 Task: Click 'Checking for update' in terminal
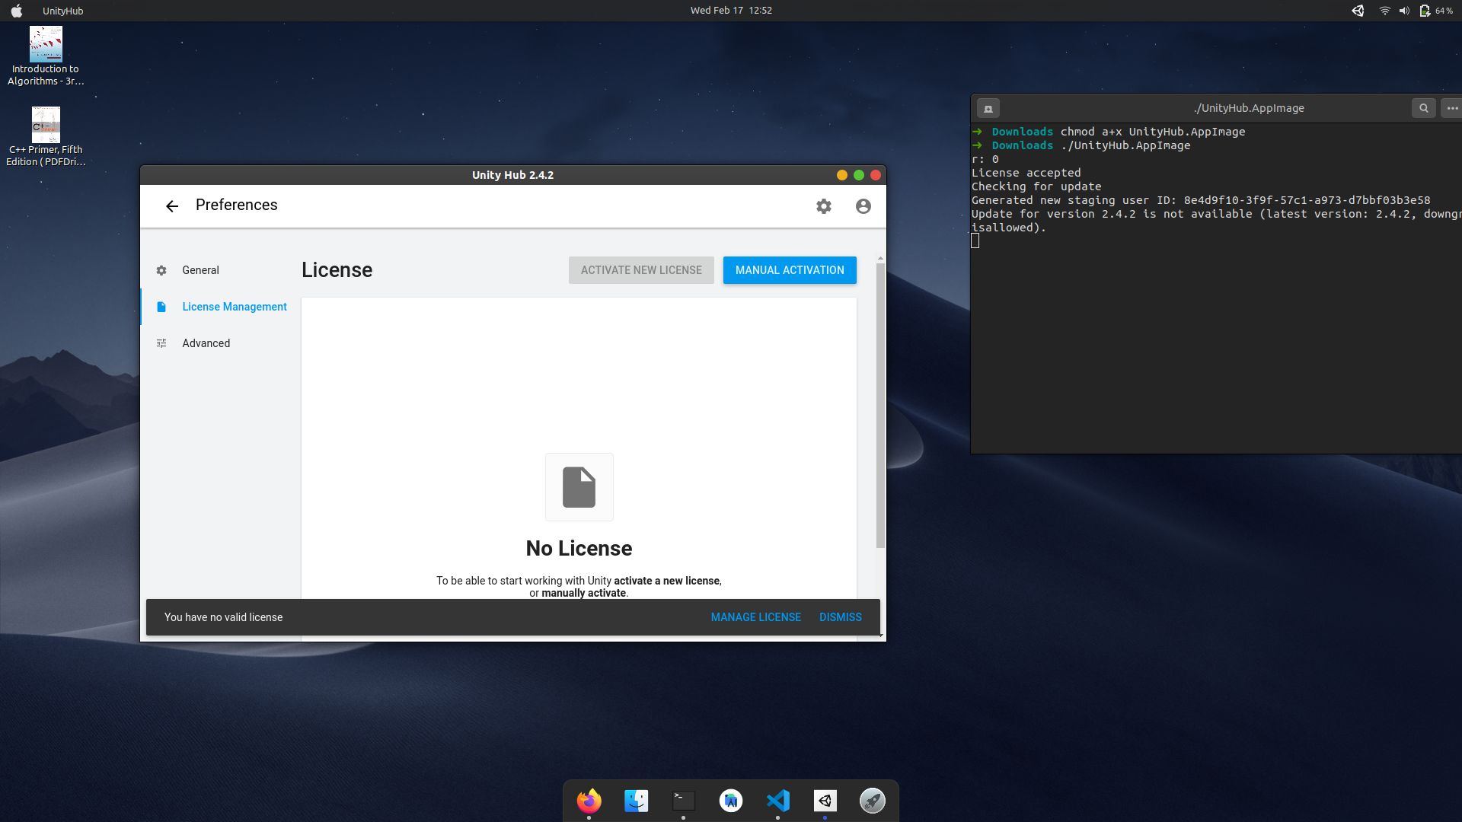1036,186
